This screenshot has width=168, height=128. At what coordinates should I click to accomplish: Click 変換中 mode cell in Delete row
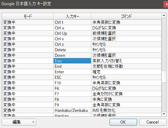[28, 50]
